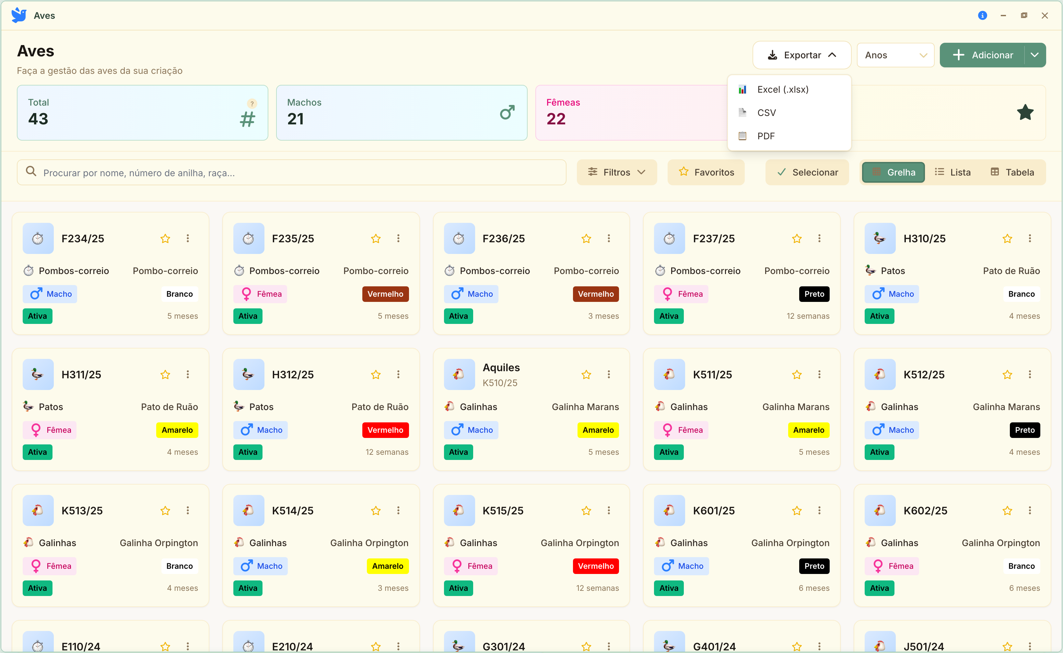Switch to Tabela view
Viewport: 1063px width, 653px height.
[1012, 172]
